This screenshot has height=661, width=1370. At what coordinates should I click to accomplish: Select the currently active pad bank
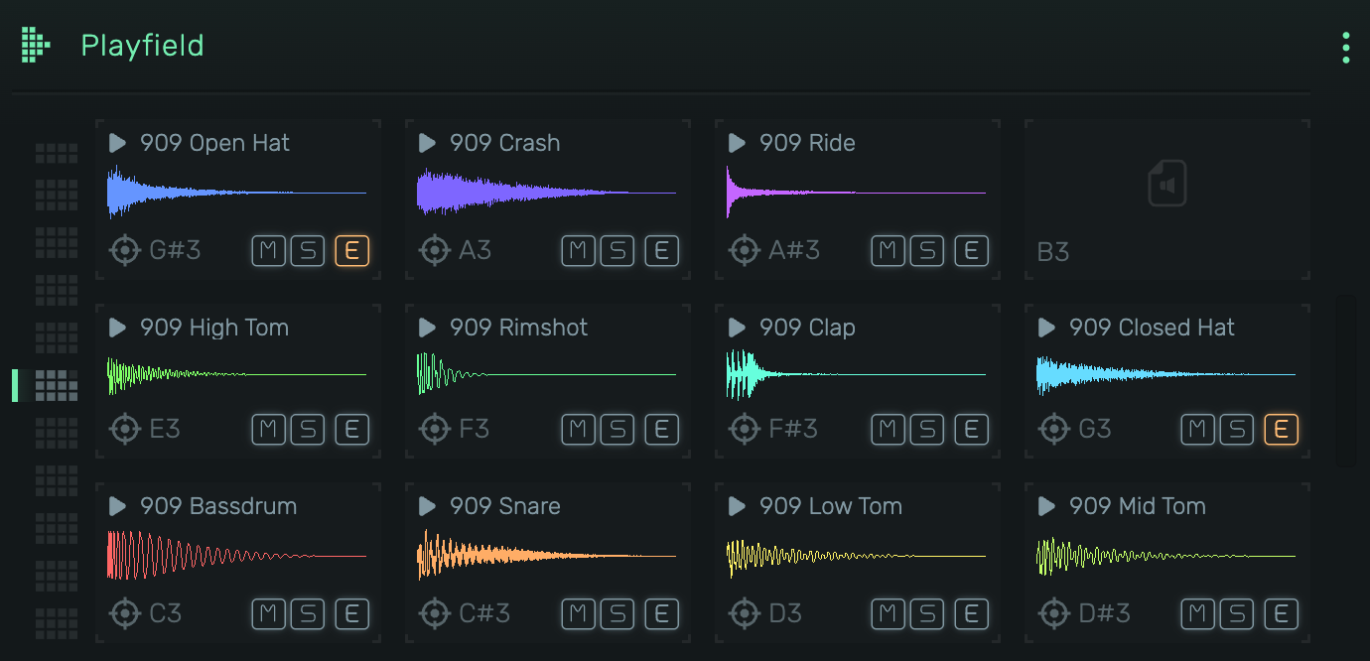point(57,385)
